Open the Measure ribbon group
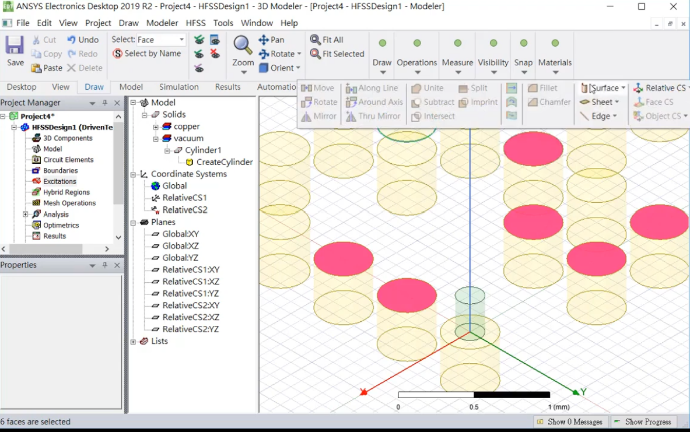Screen dimensions: 690x432 pos(457,57)
